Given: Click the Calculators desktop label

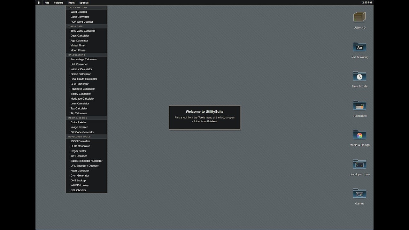Looking at the screenshot, I should 359,116.
